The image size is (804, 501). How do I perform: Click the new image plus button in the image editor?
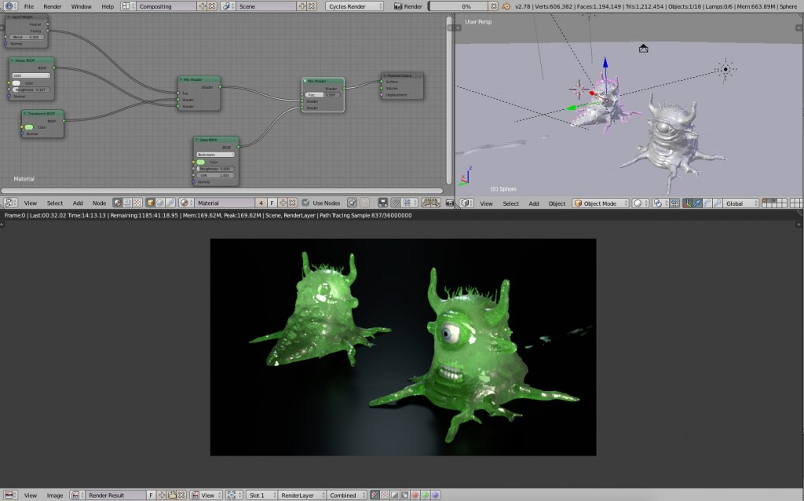(162, 495)
